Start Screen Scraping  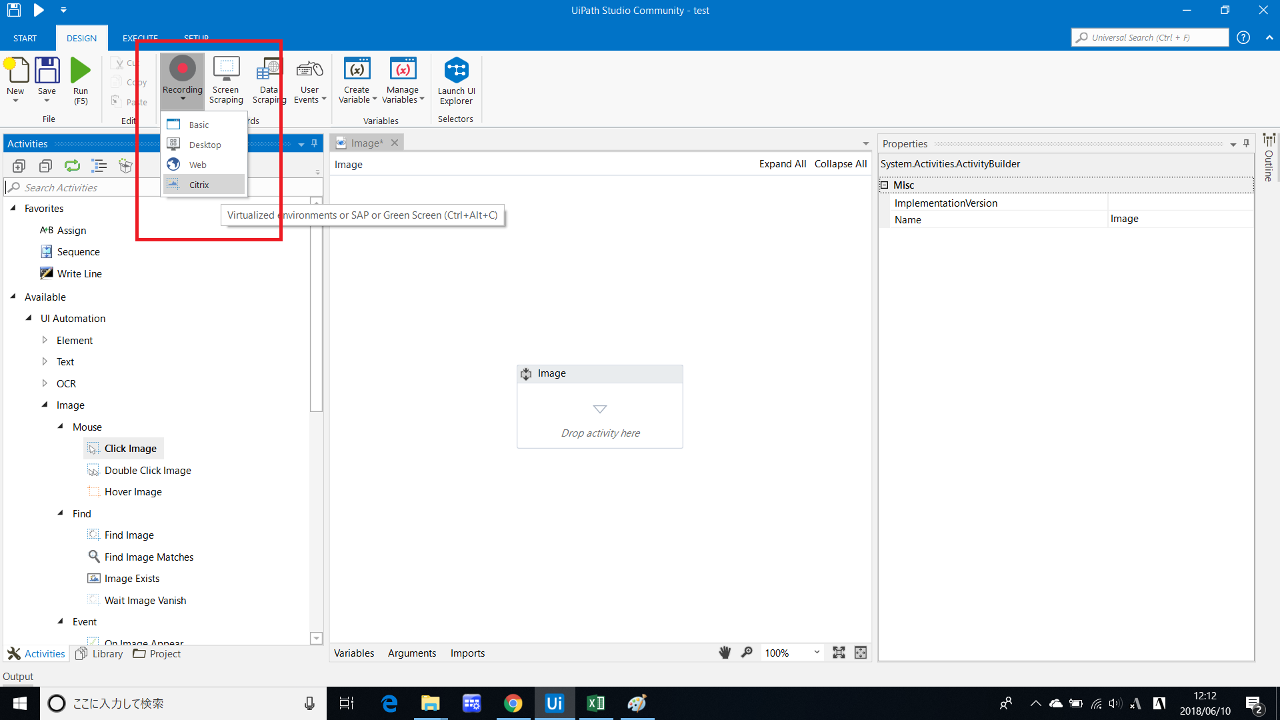coord(225,80)
